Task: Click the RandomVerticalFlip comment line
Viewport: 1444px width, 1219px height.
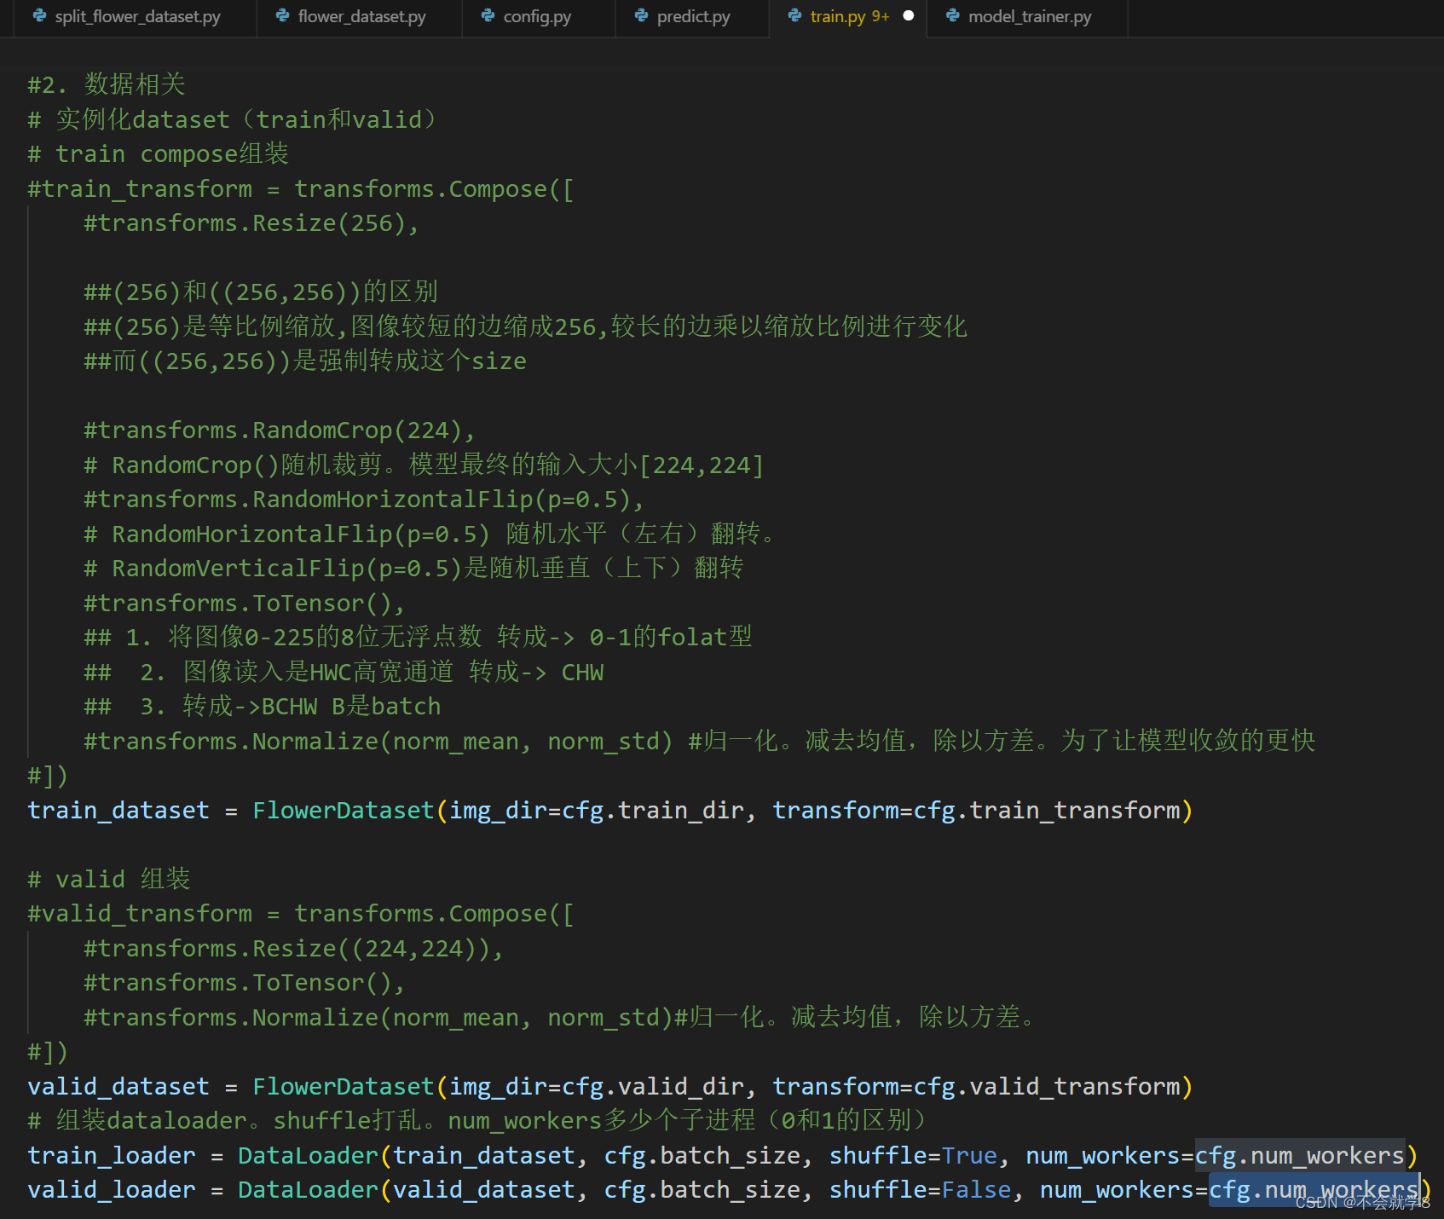Action: 413,569
